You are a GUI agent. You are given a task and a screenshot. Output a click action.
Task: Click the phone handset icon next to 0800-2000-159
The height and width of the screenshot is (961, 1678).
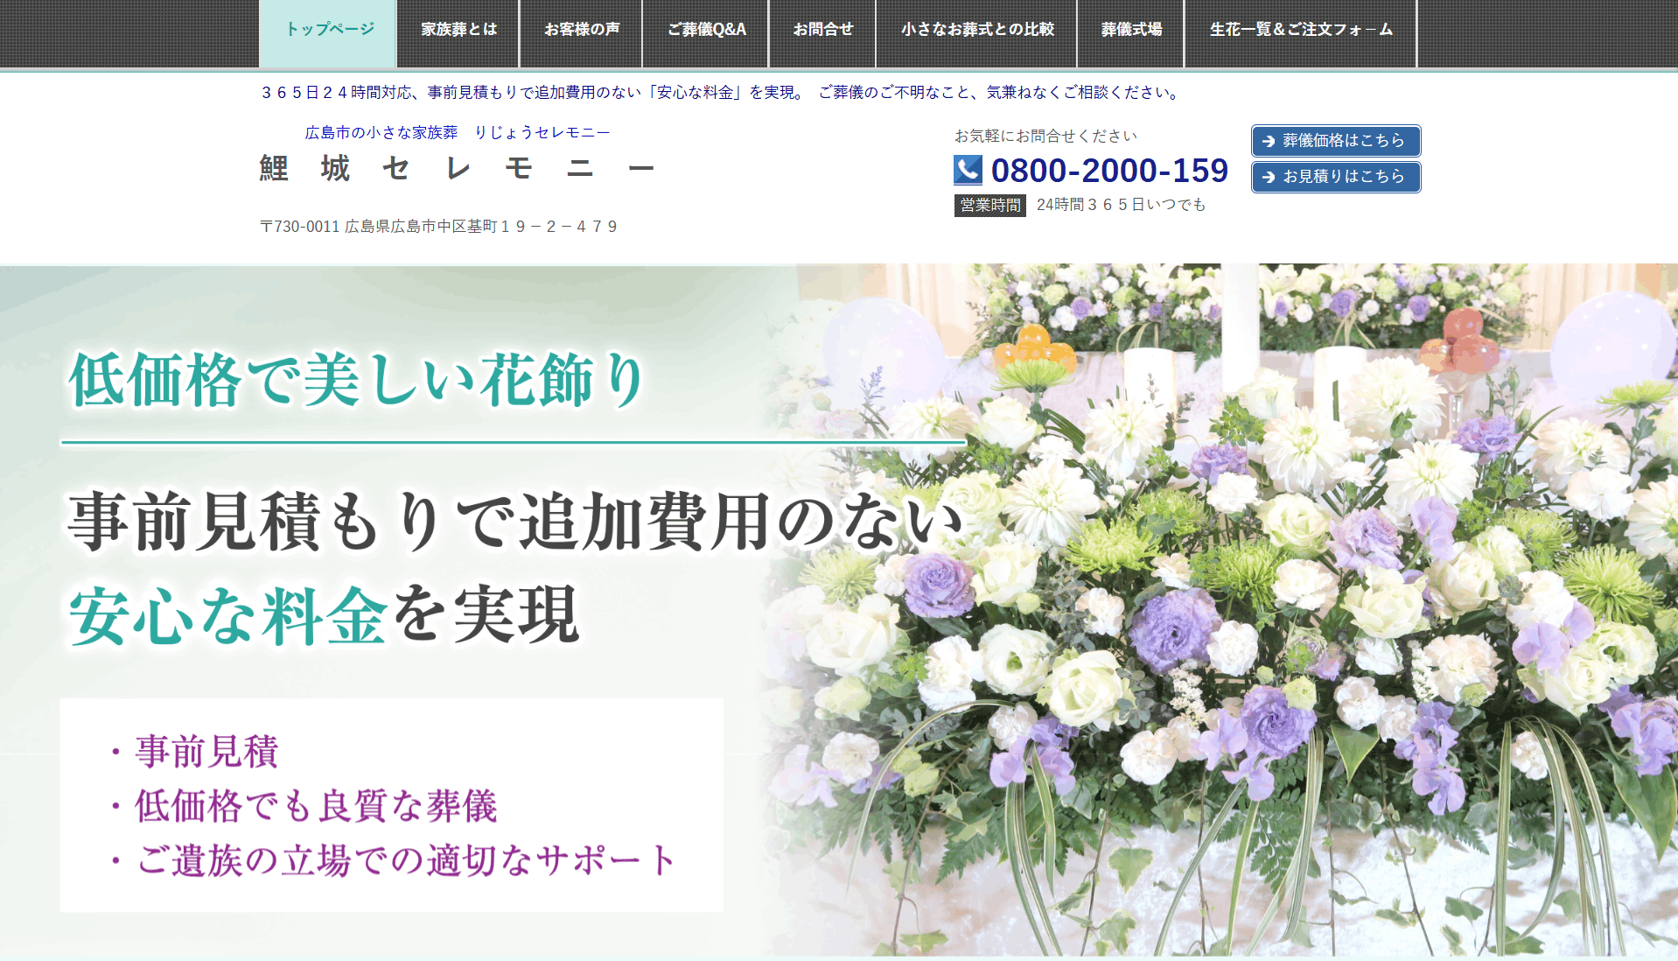[967, 171]
